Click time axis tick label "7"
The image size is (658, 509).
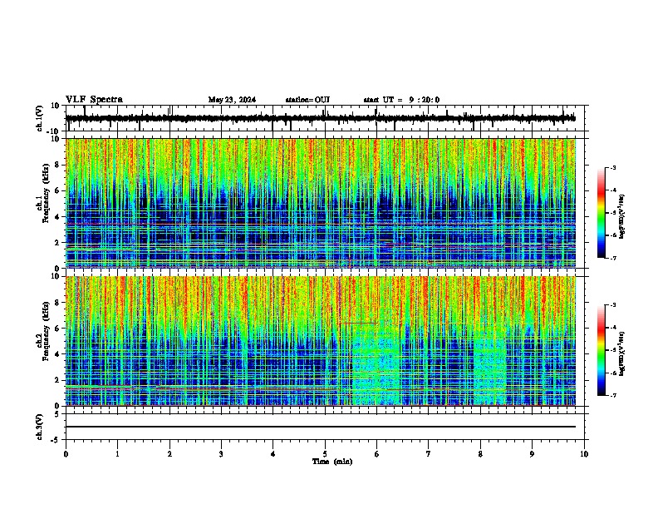click(x=429, y=454)
